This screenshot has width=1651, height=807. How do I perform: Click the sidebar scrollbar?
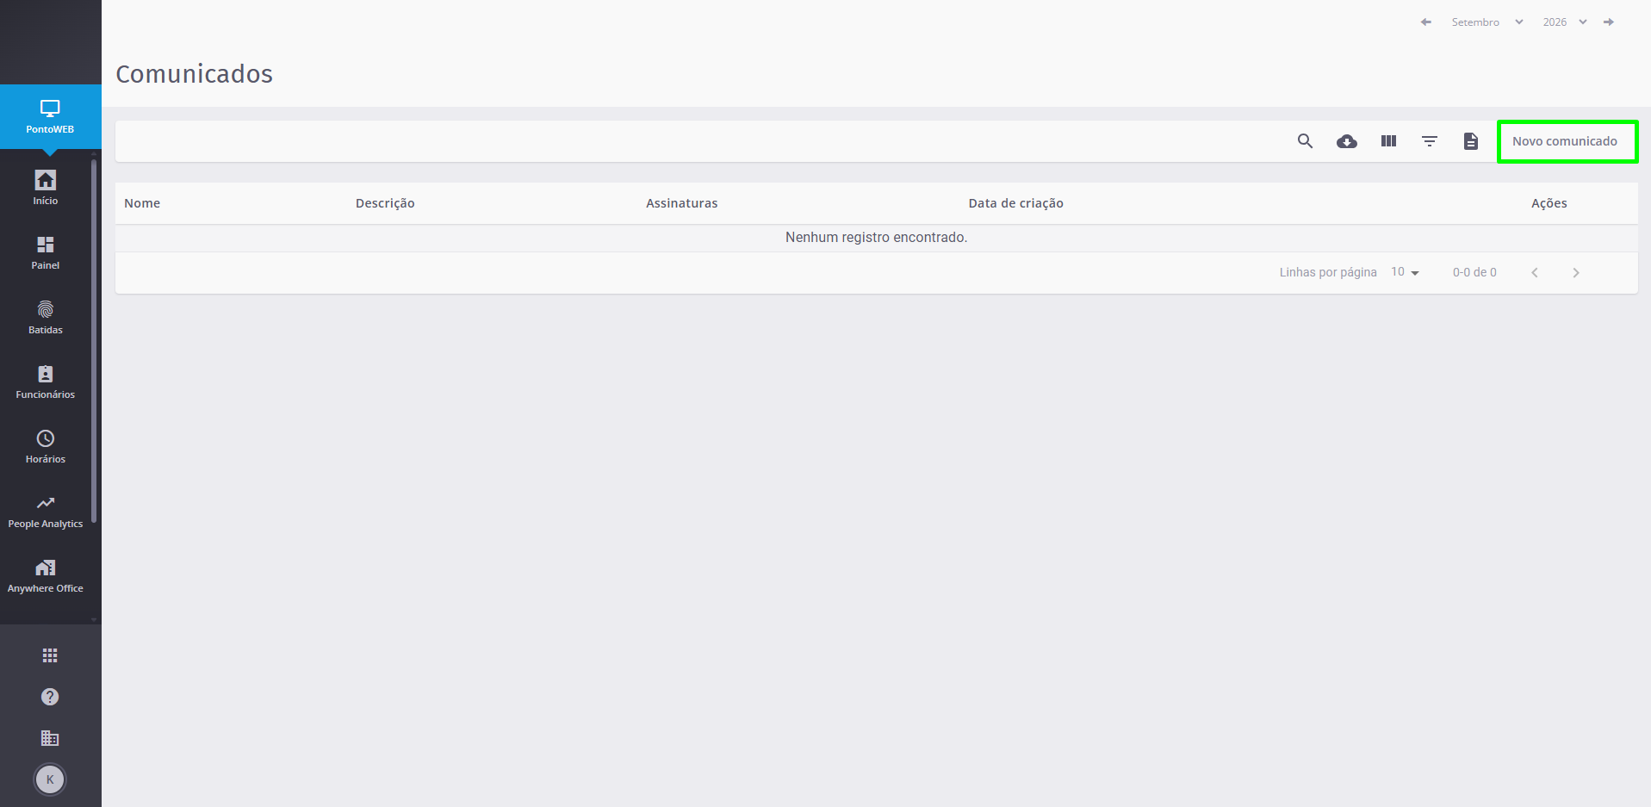pyautogui.click(x=94, y=340)
